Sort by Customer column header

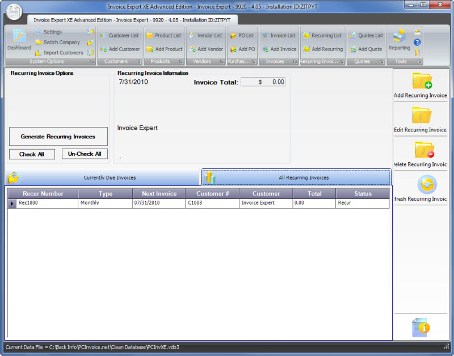tap(266, 194)
